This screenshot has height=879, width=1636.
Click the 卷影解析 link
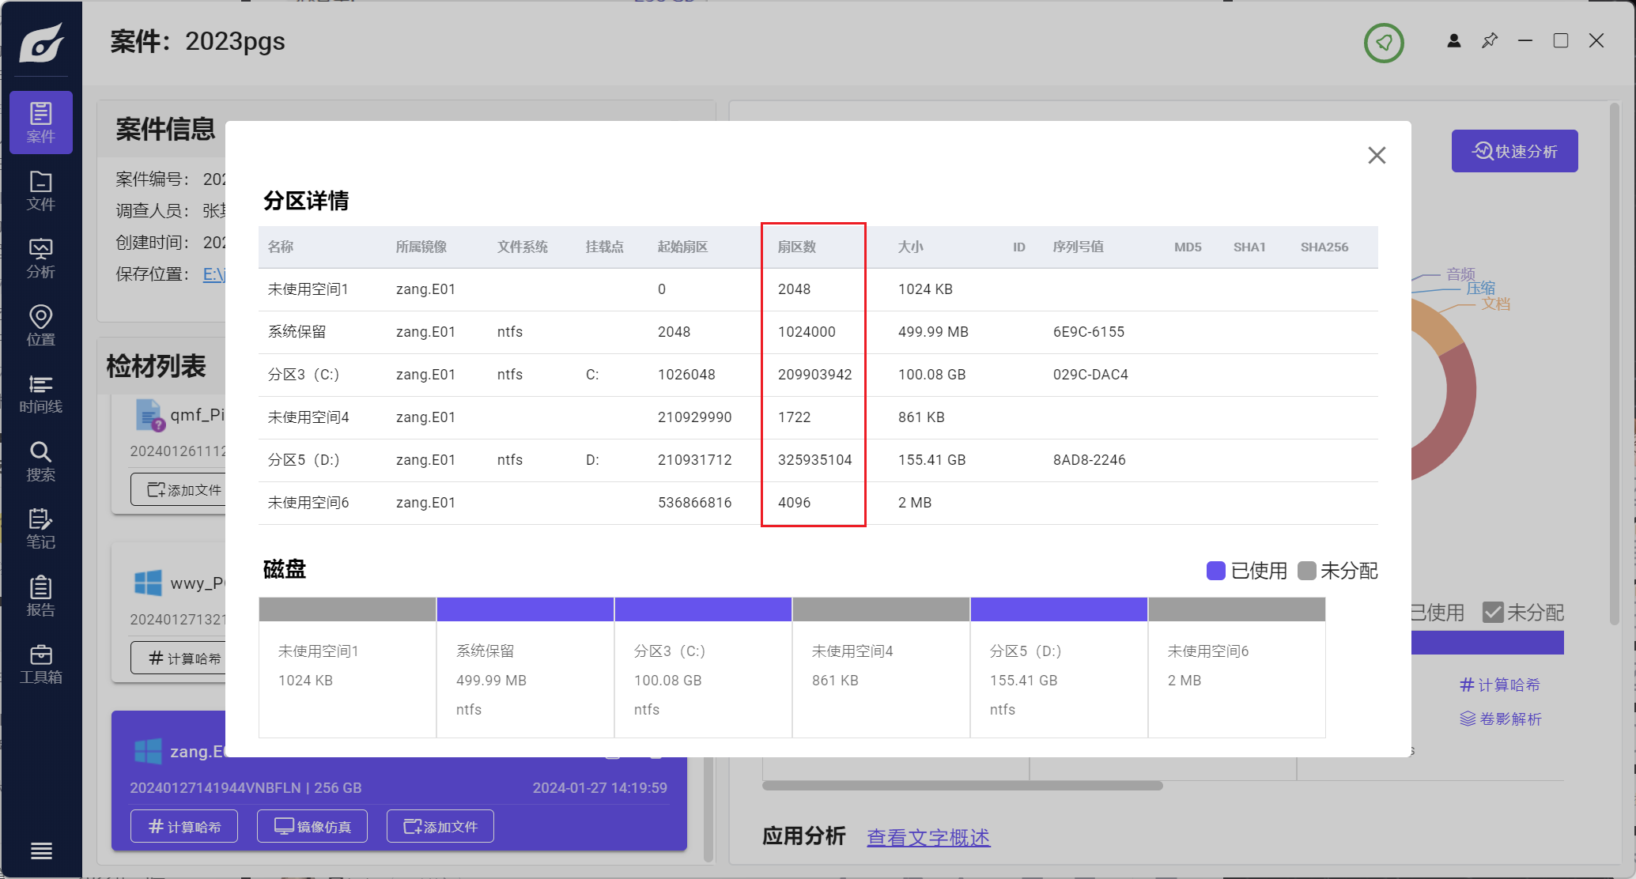click(1500, 719)
